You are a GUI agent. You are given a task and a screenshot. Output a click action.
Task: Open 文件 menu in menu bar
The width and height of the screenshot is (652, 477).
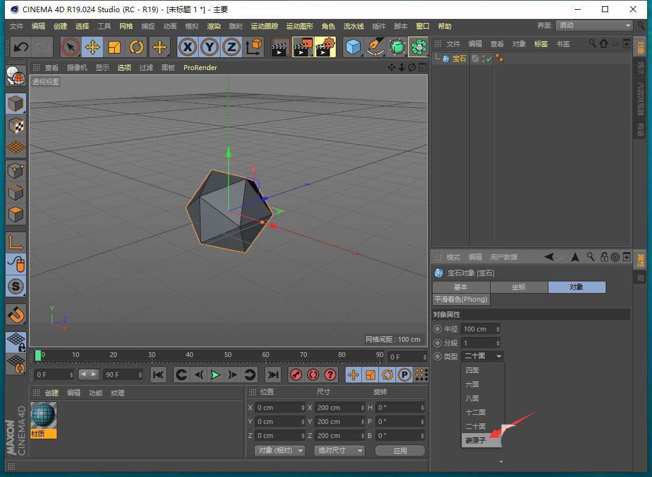pos(16,26)
